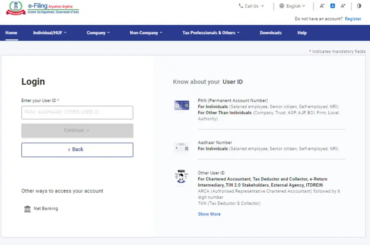Expand the Company menu
Image resolution: width=370 pixels, height=245 pixels.
click(x=98, y=33)
